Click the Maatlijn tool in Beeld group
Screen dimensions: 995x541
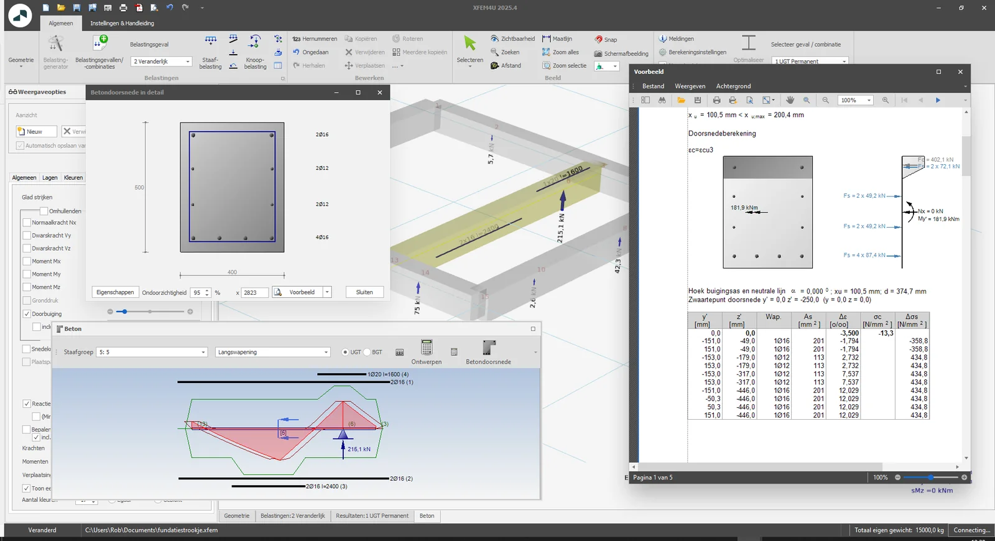tap(557, 39)
